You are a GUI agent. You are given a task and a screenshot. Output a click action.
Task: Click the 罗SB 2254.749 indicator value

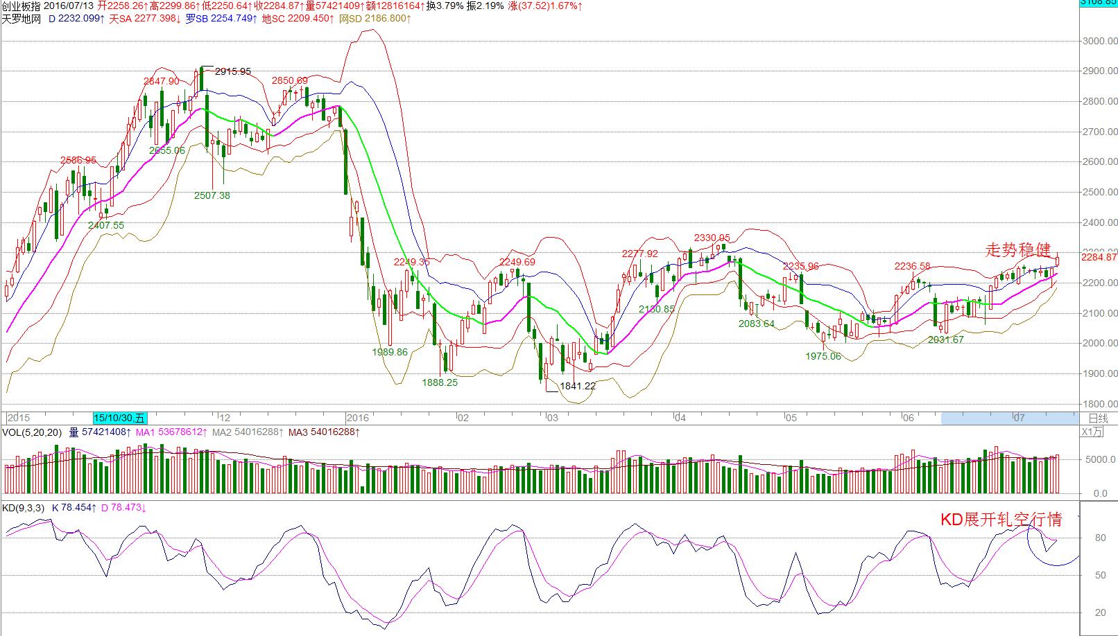point(221,19)
